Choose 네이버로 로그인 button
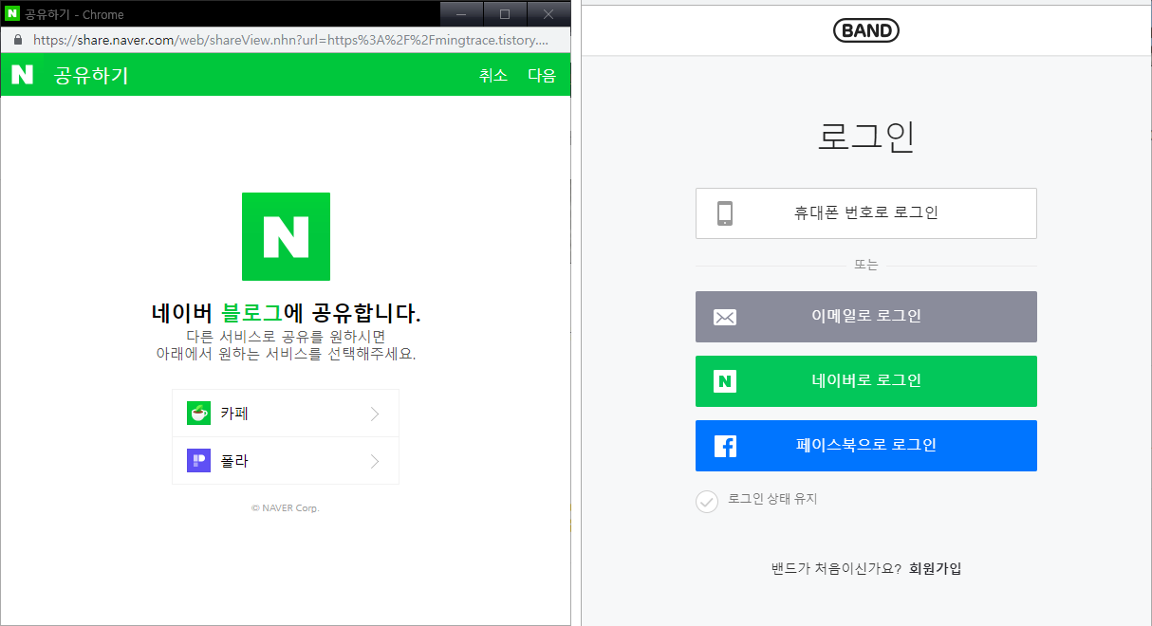The image size is (1152, 626). [x=866, y=381]
